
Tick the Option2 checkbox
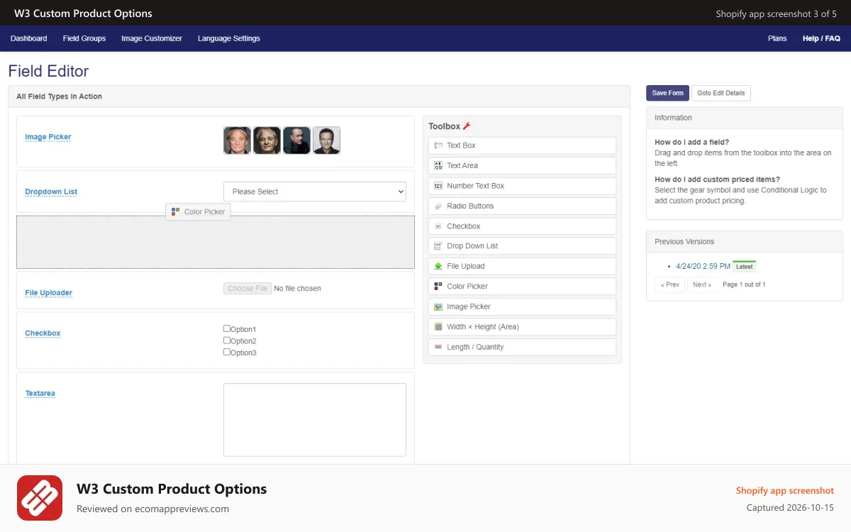[227, 340]
